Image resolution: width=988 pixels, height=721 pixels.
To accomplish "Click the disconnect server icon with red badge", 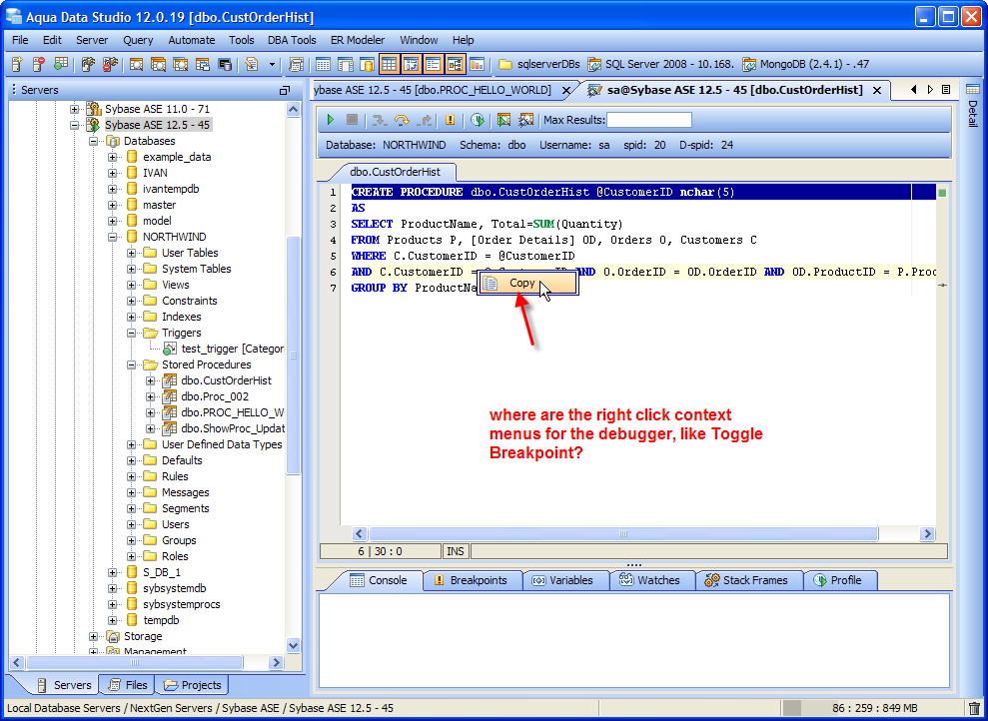I will [x=110, y=64].
